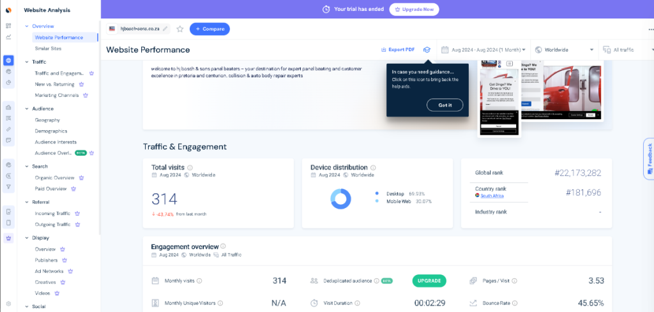This screenshot has height=312, width=654.
Task: Collapse the Audience section in sidebar
Action: 27,108
